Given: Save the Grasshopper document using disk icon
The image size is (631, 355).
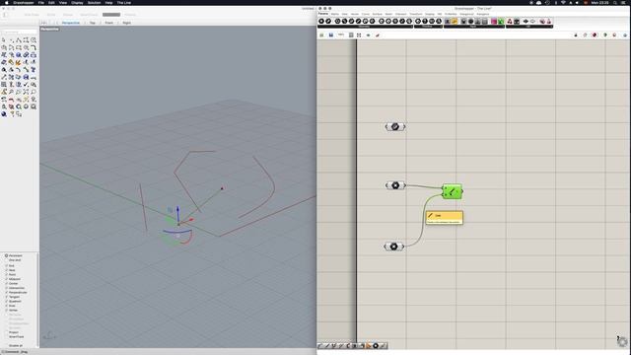Looking at the screenshot, I should (331, 35).
